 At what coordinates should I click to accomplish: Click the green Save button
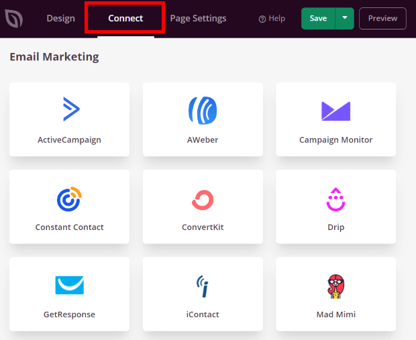pyautogui.click(x=318, y=18)
